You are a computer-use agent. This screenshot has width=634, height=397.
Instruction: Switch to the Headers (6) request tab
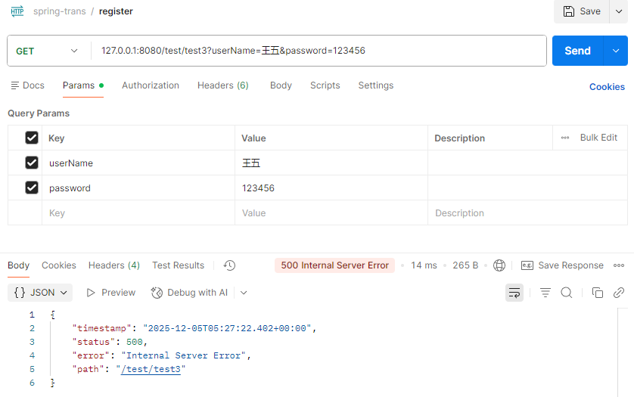(x=222, y=85)
